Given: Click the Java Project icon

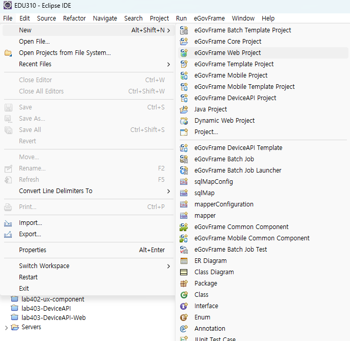Looking at the screenshot, I should (184, 109).
